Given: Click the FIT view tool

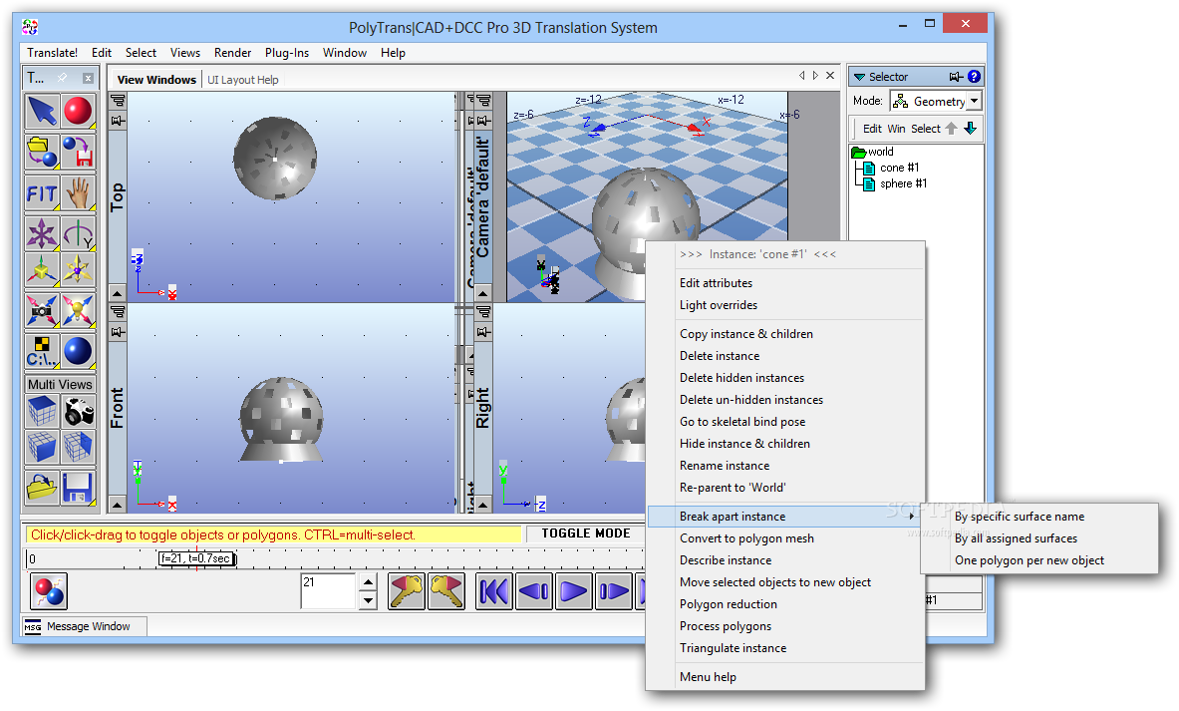Looking at the screenshot, I should coord(42,193).
